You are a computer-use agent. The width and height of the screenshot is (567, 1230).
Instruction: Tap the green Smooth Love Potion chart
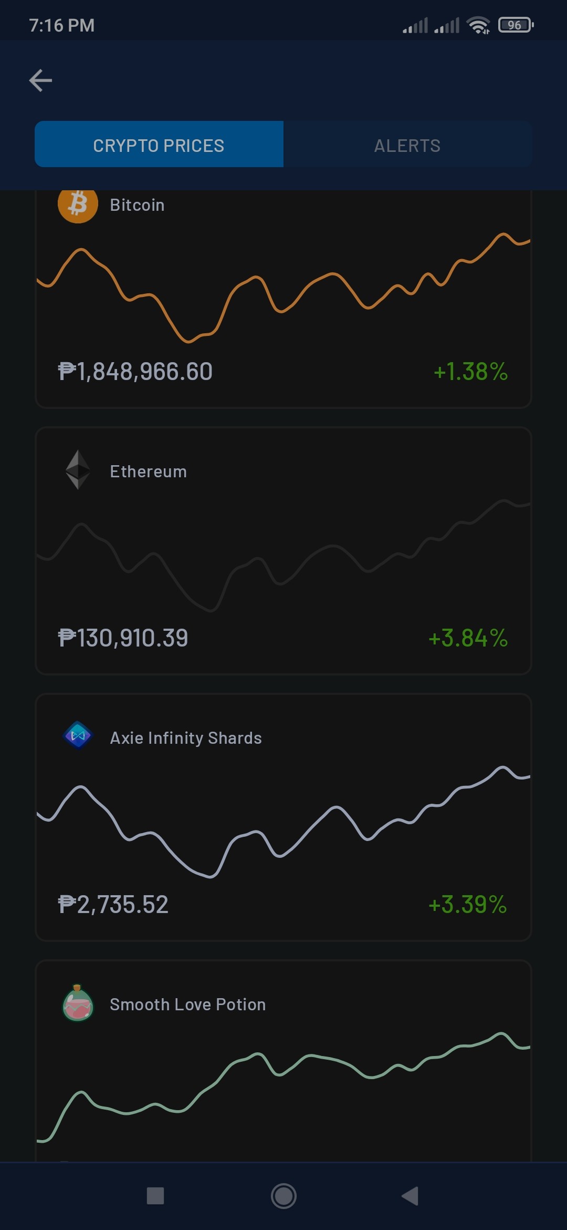pyautogui.click(x=283, y=1087)
